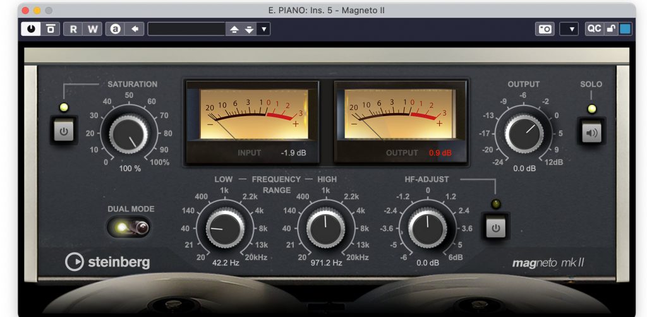647x317 pixels.
Task: Click the Low Frequency Range knob
Action: [225, 228]
